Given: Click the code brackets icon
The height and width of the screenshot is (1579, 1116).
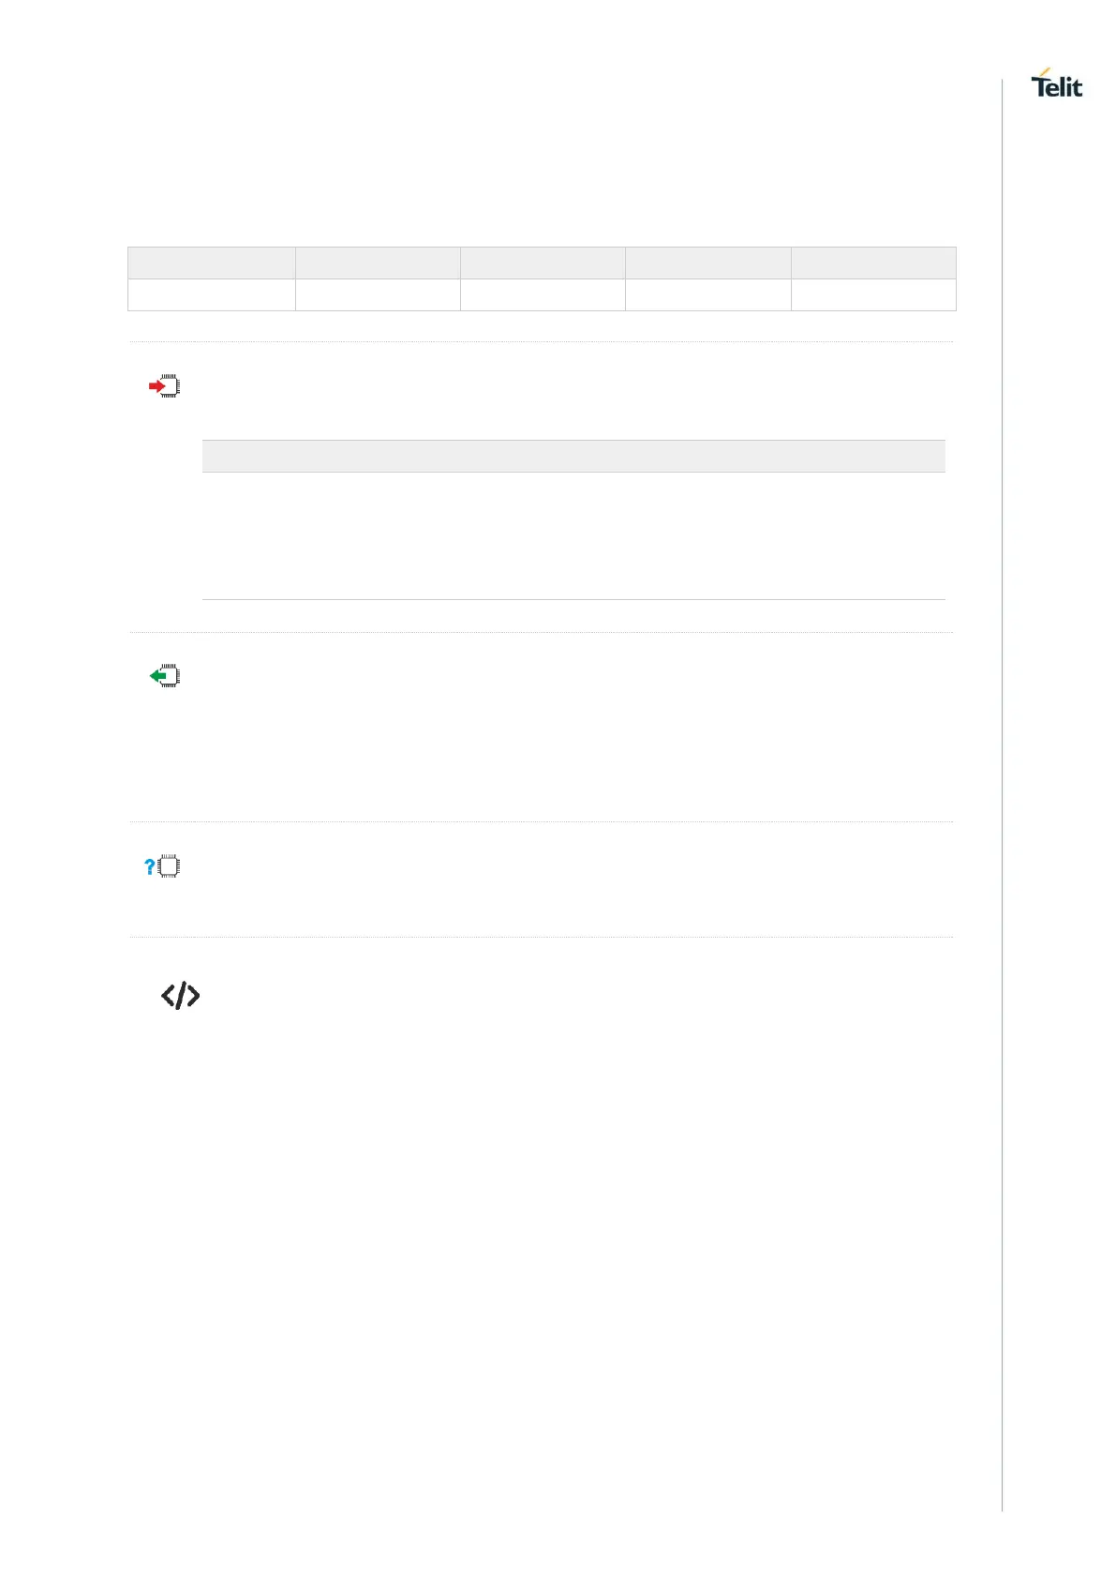Looking at the screenshot, I should [181, 996].
